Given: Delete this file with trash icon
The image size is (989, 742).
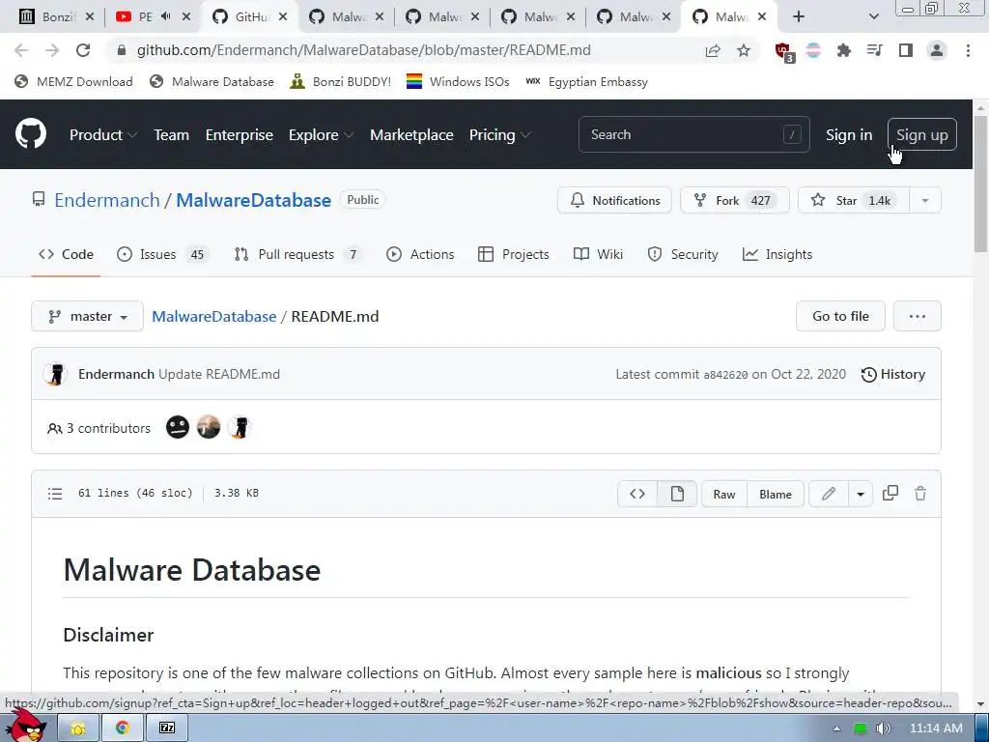Looking at the screenshot, I should [x=920, y=494].
